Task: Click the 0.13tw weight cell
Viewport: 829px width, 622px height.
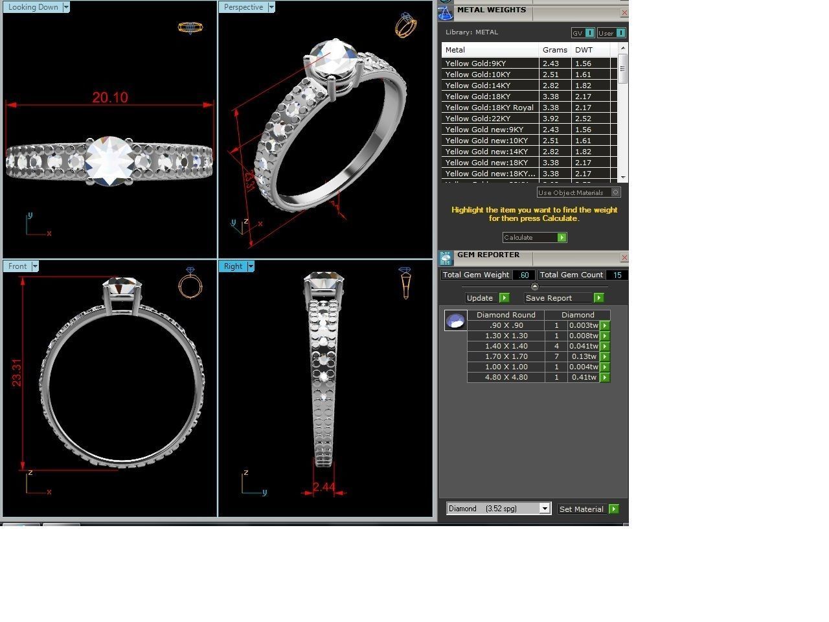Action: click(584, 356)
